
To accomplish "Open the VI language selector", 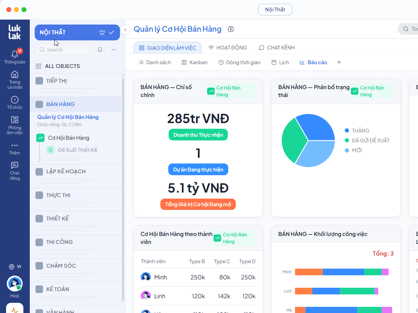I will click(x=15, y=267).
